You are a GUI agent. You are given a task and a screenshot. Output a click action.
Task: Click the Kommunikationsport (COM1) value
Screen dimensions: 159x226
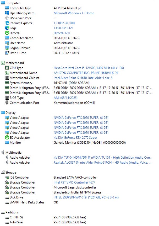pos(74,103)
